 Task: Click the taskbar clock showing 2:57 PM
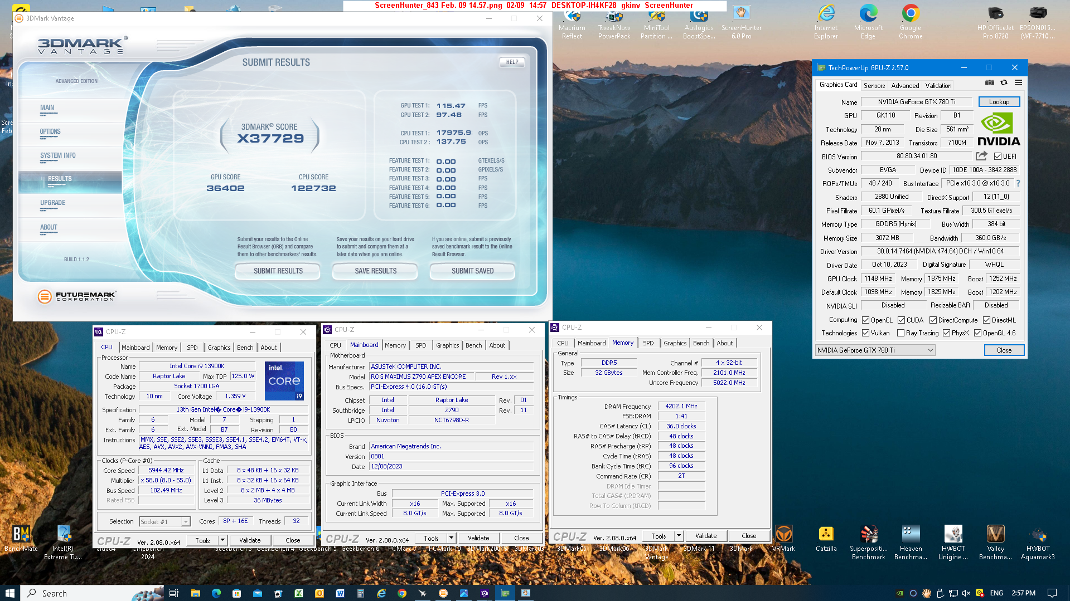click(1023, 593)
